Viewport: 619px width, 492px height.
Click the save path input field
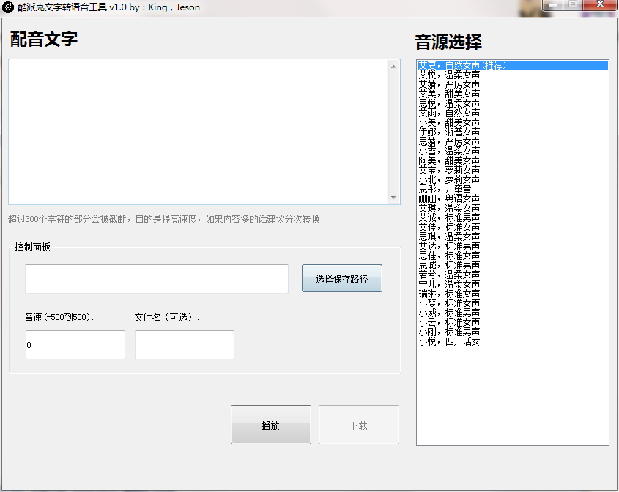point(157,279)
